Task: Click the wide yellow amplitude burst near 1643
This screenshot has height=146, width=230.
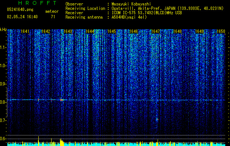Action: (x=62, y=142)
